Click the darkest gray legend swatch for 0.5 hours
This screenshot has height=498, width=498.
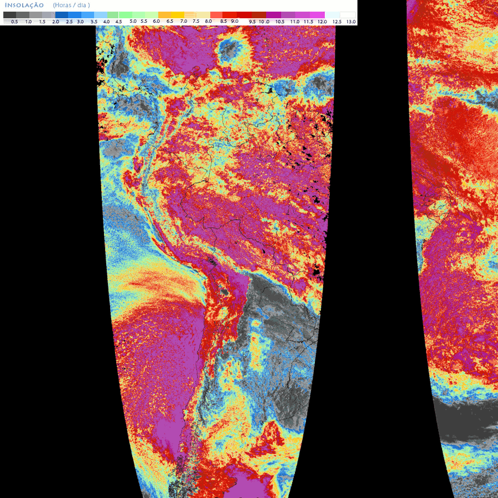(x=9, y=15)
